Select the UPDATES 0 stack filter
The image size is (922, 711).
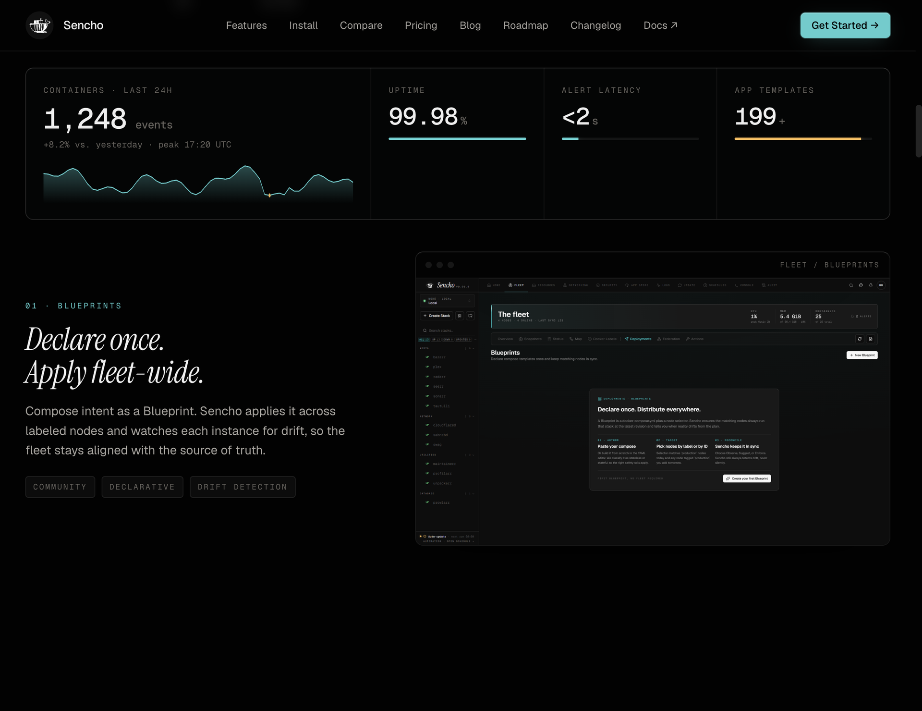pos(463,339)
